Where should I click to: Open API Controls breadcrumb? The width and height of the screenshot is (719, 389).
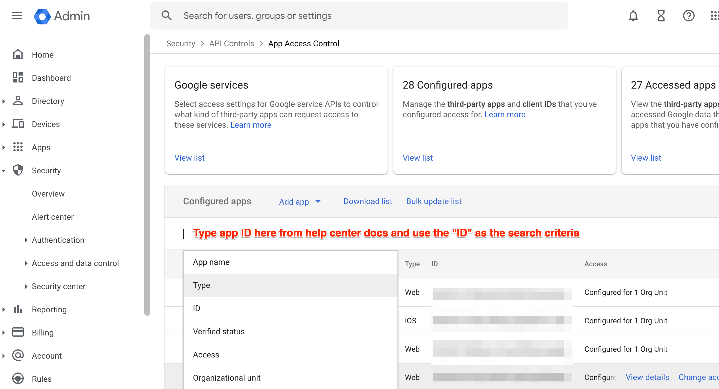231,43
